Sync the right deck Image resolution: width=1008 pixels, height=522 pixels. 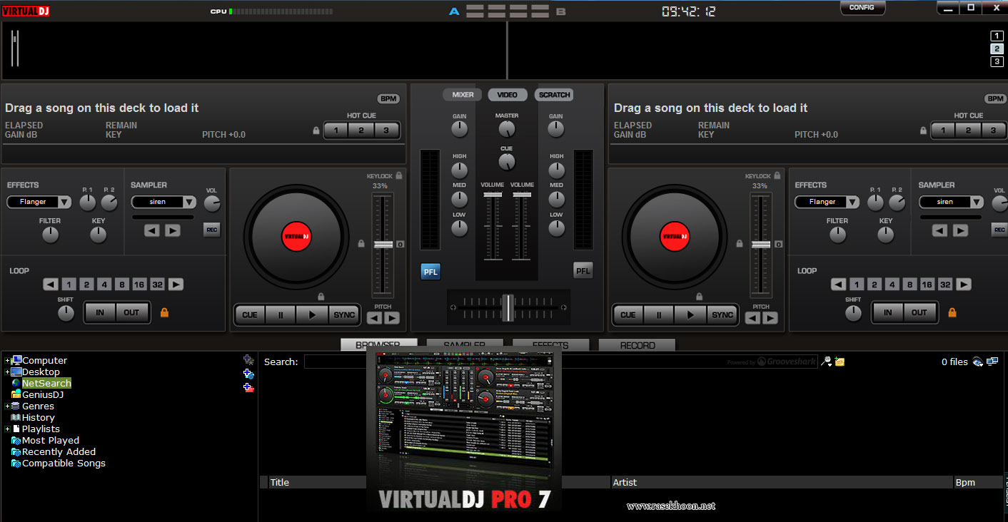[x=722, y=314]
